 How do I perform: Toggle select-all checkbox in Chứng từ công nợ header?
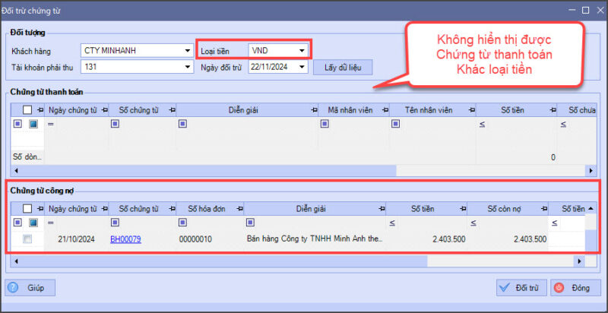click(x=28, y=208)
